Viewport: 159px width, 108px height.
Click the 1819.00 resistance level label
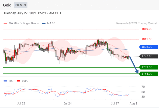[x=147, y=29]
